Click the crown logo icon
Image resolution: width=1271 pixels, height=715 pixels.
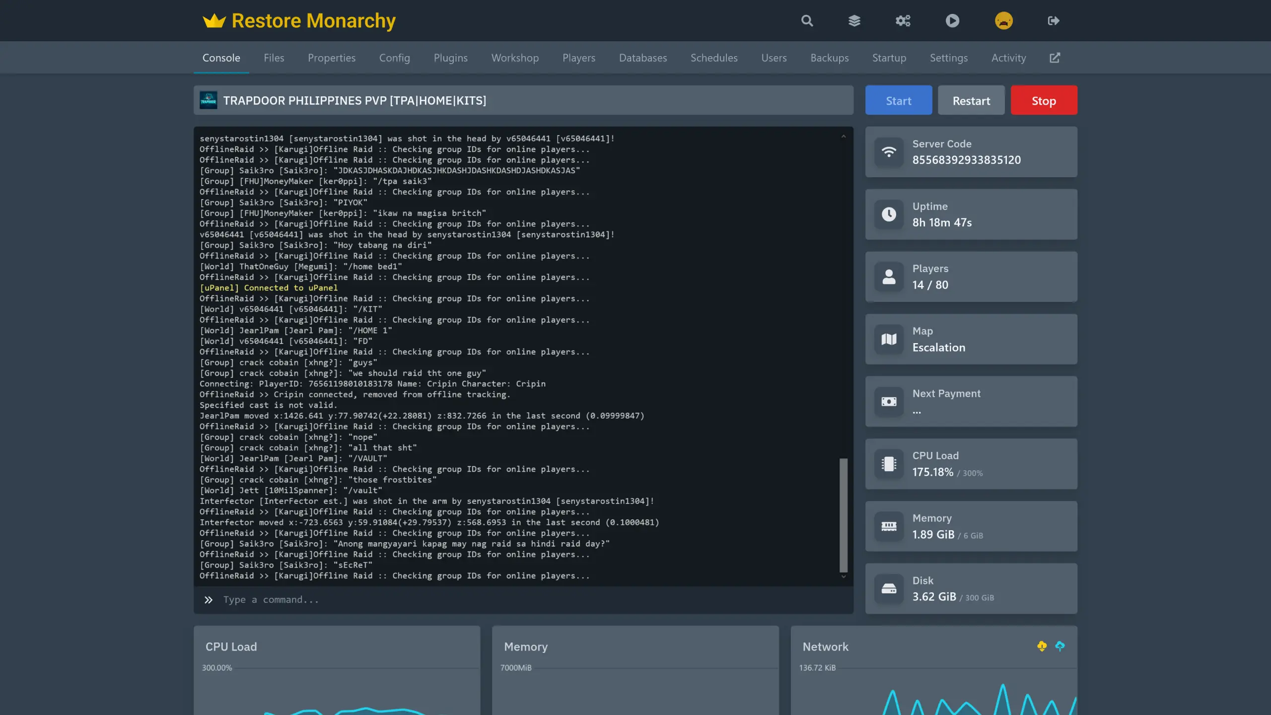[214, 21]
